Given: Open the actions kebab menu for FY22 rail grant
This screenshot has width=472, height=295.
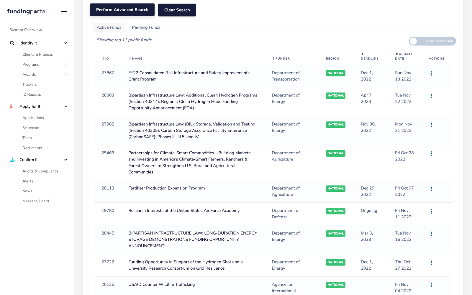Looking at the screenshot, I should pyautogui.click(x=431, y=73).
